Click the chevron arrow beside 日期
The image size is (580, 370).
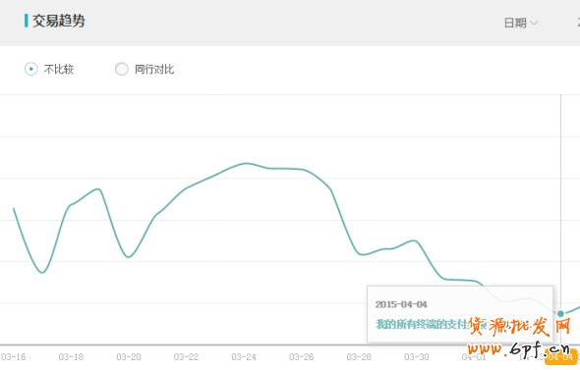(534, 23)
